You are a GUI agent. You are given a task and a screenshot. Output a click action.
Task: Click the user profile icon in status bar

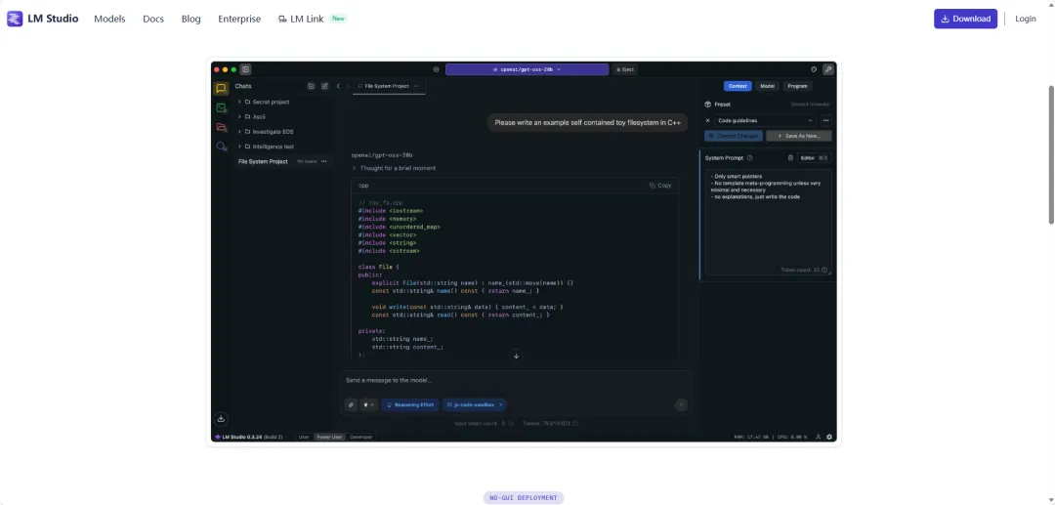819,437
